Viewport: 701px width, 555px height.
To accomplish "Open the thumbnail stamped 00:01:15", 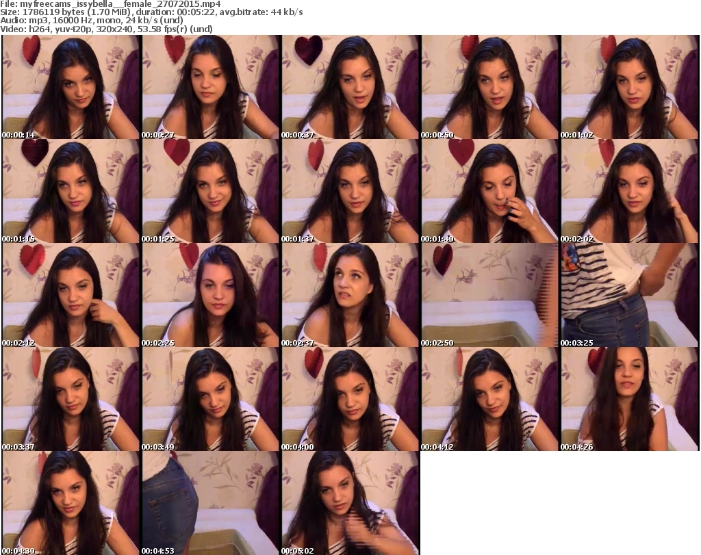I will tap(71, 191).
